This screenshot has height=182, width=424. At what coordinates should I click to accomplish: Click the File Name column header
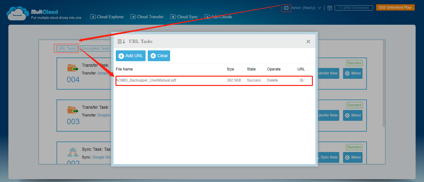(124, 69)
